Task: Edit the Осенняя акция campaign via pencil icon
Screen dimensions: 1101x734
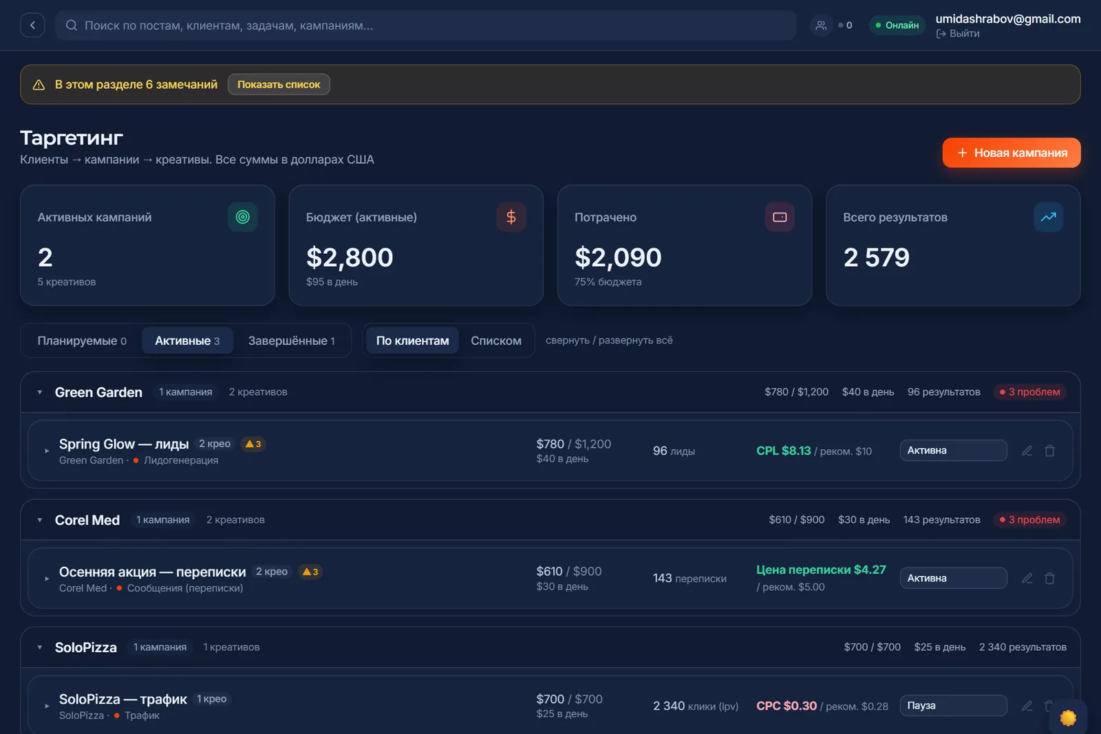Action: 1027,579
